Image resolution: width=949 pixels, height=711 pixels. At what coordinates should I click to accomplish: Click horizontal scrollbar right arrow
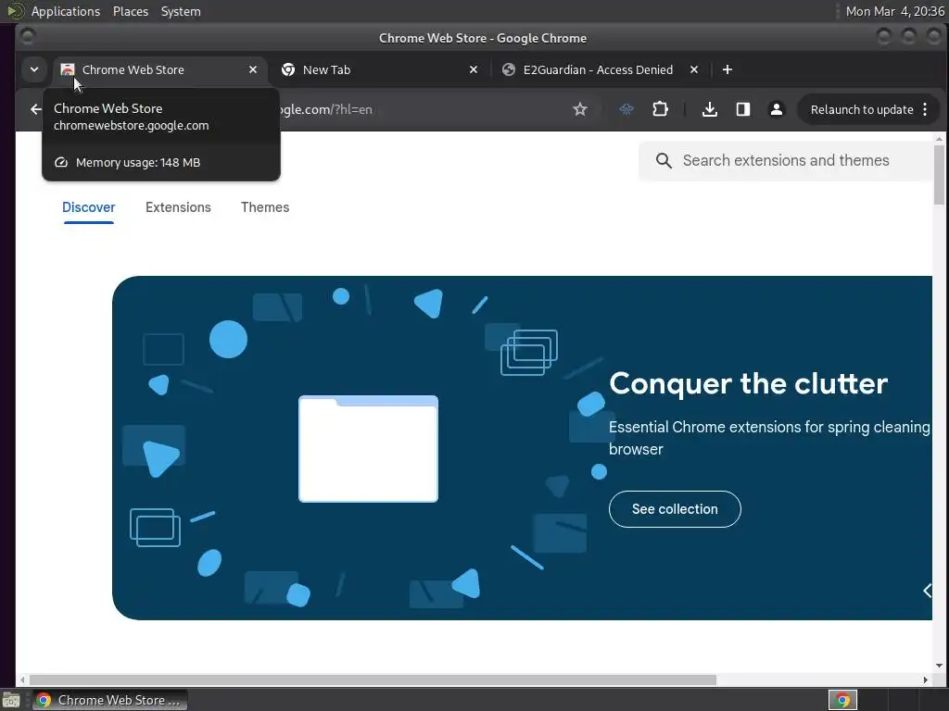926,680
